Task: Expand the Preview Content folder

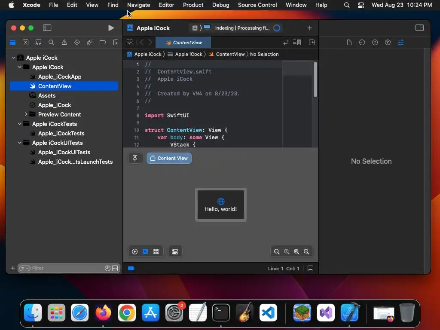Action: pyautogui.click(x=26, y=114)
